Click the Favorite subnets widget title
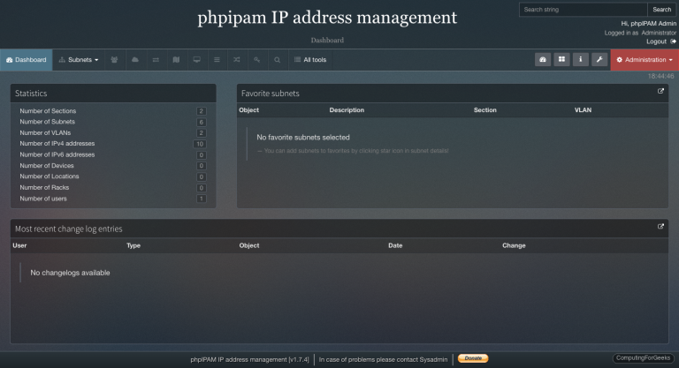The height and width of the screenshot is (368, 679). [x=271, y=94]
